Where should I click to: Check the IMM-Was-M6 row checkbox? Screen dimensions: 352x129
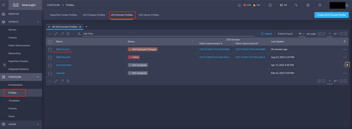coord(50,57)
